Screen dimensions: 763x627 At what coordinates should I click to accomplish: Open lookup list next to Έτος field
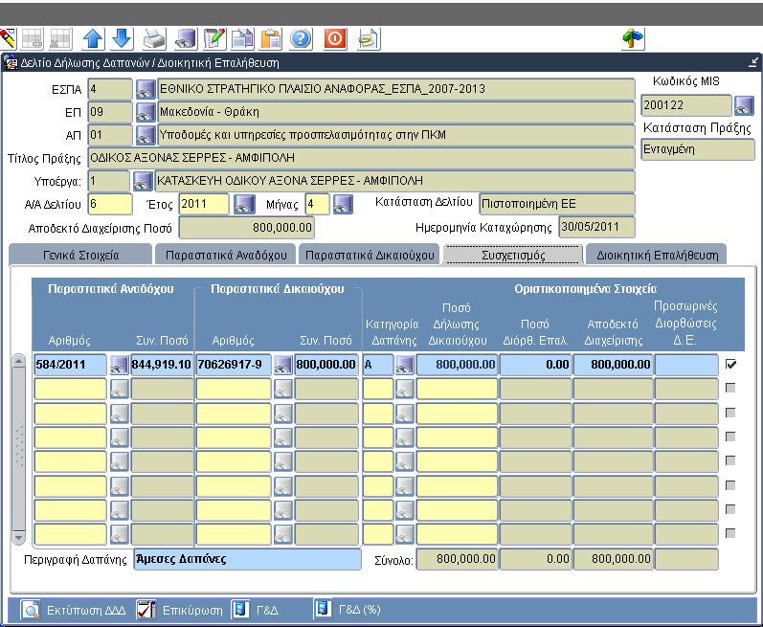[x=244, y=204]
